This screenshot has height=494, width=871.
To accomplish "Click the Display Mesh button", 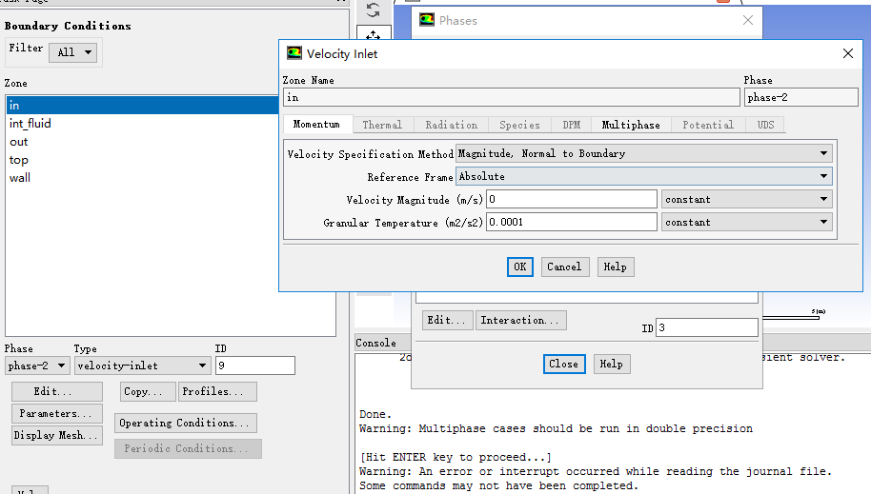I will tap(56, 436).
